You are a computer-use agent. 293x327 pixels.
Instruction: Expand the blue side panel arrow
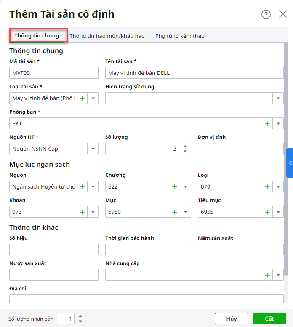click(x=290, y=163)
